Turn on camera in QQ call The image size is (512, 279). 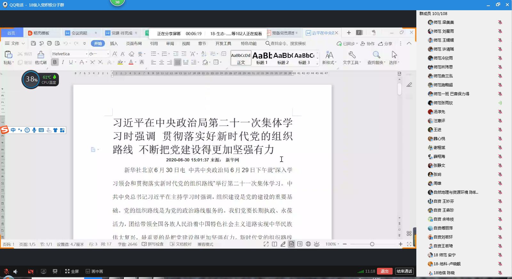(x=31, y=271)
